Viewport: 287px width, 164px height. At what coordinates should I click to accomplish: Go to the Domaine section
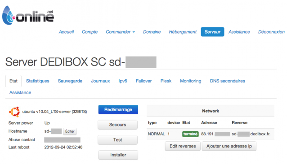click(152, 32)
